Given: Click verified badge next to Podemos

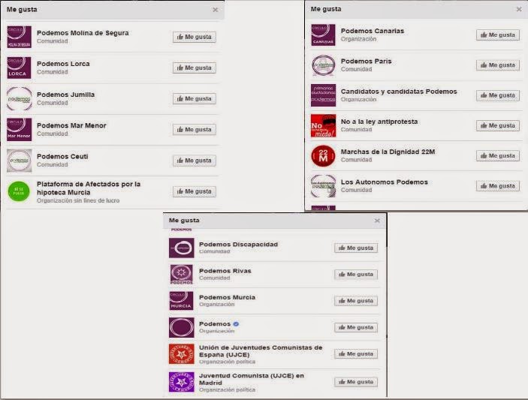Looking at the screenshot, I should tap(236, 324).
